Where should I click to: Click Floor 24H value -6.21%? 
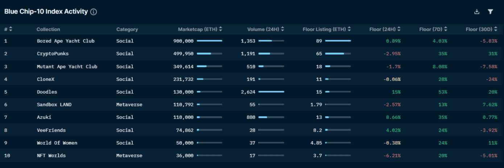392,156
